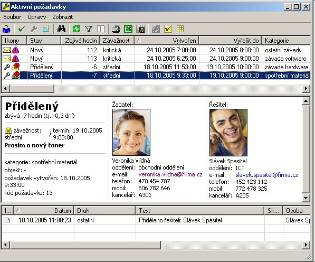315x262 pixels.
Task: Export to Excel using the green icon
Action: [128, 29]
